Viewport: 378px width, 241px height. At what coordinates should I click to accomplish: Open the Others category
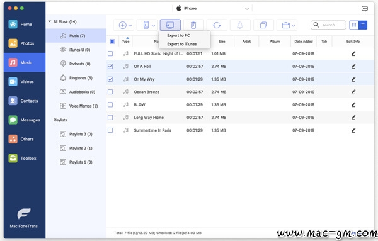(24, 139)
